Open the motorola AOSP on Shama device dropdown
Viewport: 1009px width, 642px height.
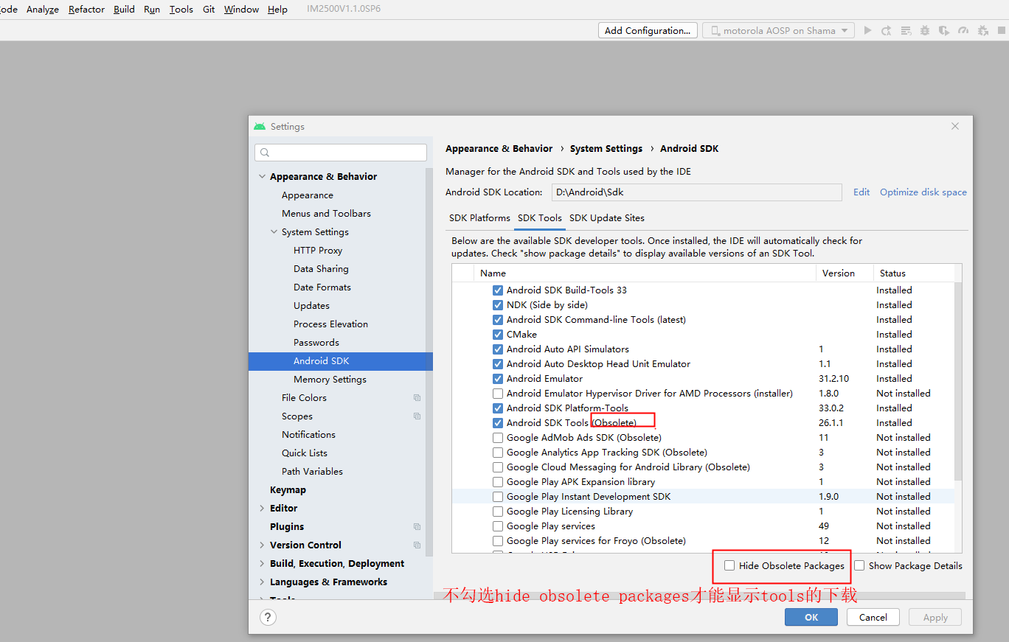pyautogui.click(x=778, y=30)
